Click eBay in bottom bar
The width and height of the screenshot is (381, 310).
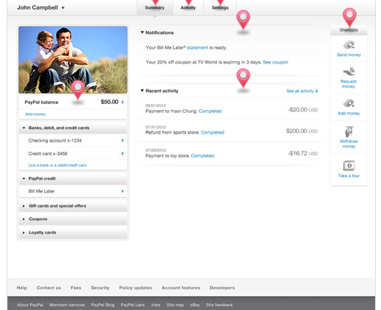195,305
